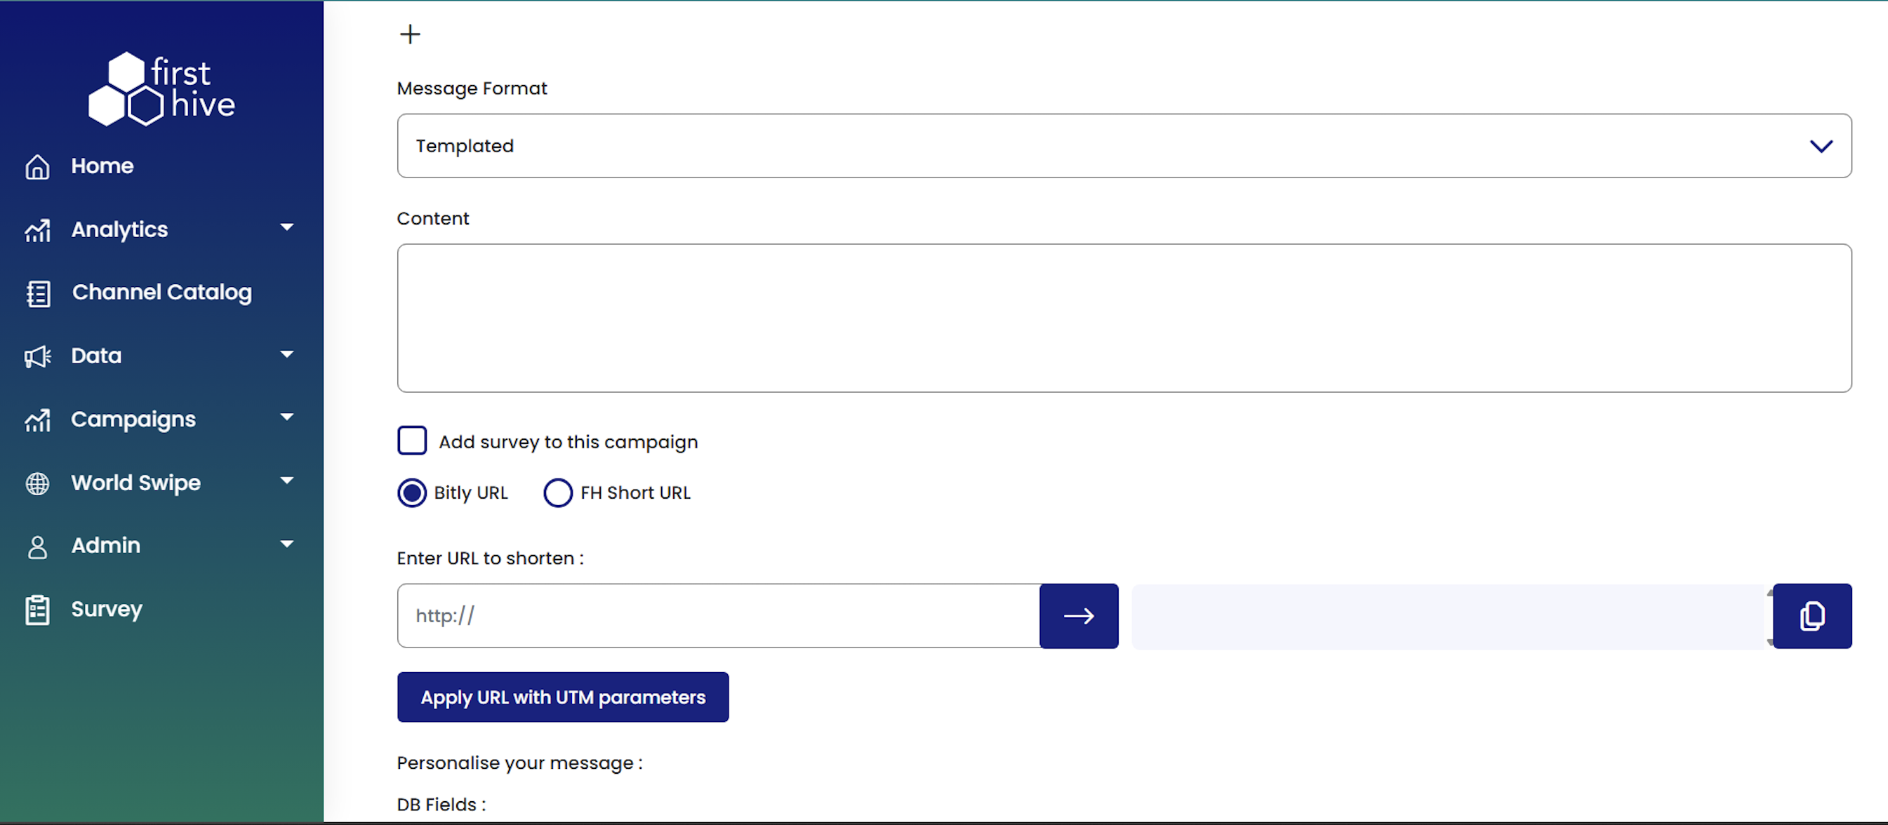Open Channel Catalog in the sidebar
This screenshot has width=1888, height=825.
pyautogui.click(x=162, y=293)
